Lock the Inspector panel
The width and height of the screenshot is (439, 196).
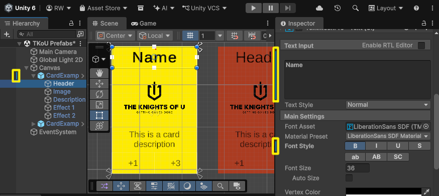click(x=424, y=23)
